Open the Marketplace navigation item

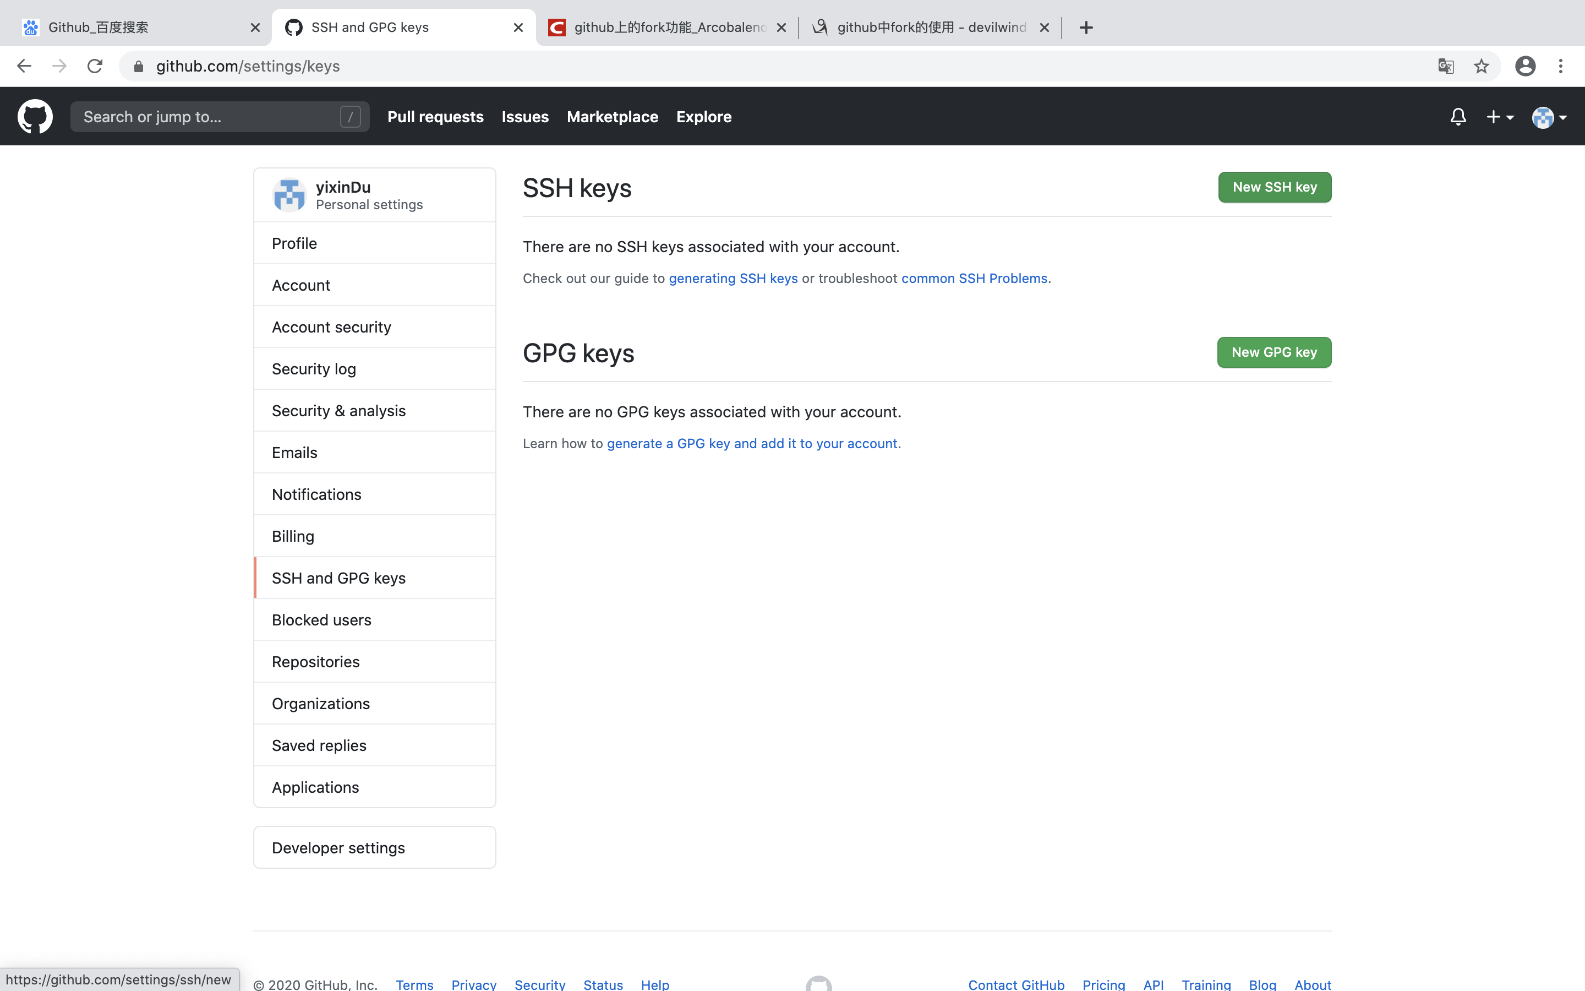coord(612,117)
